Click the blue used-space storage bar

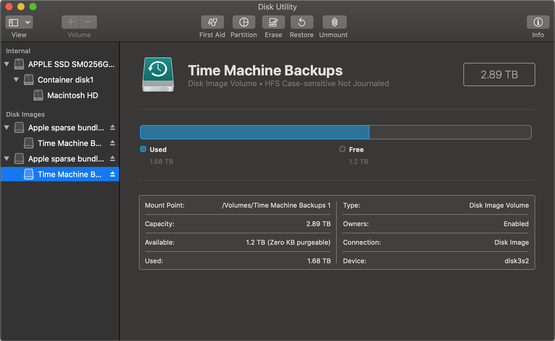(254, 132)
